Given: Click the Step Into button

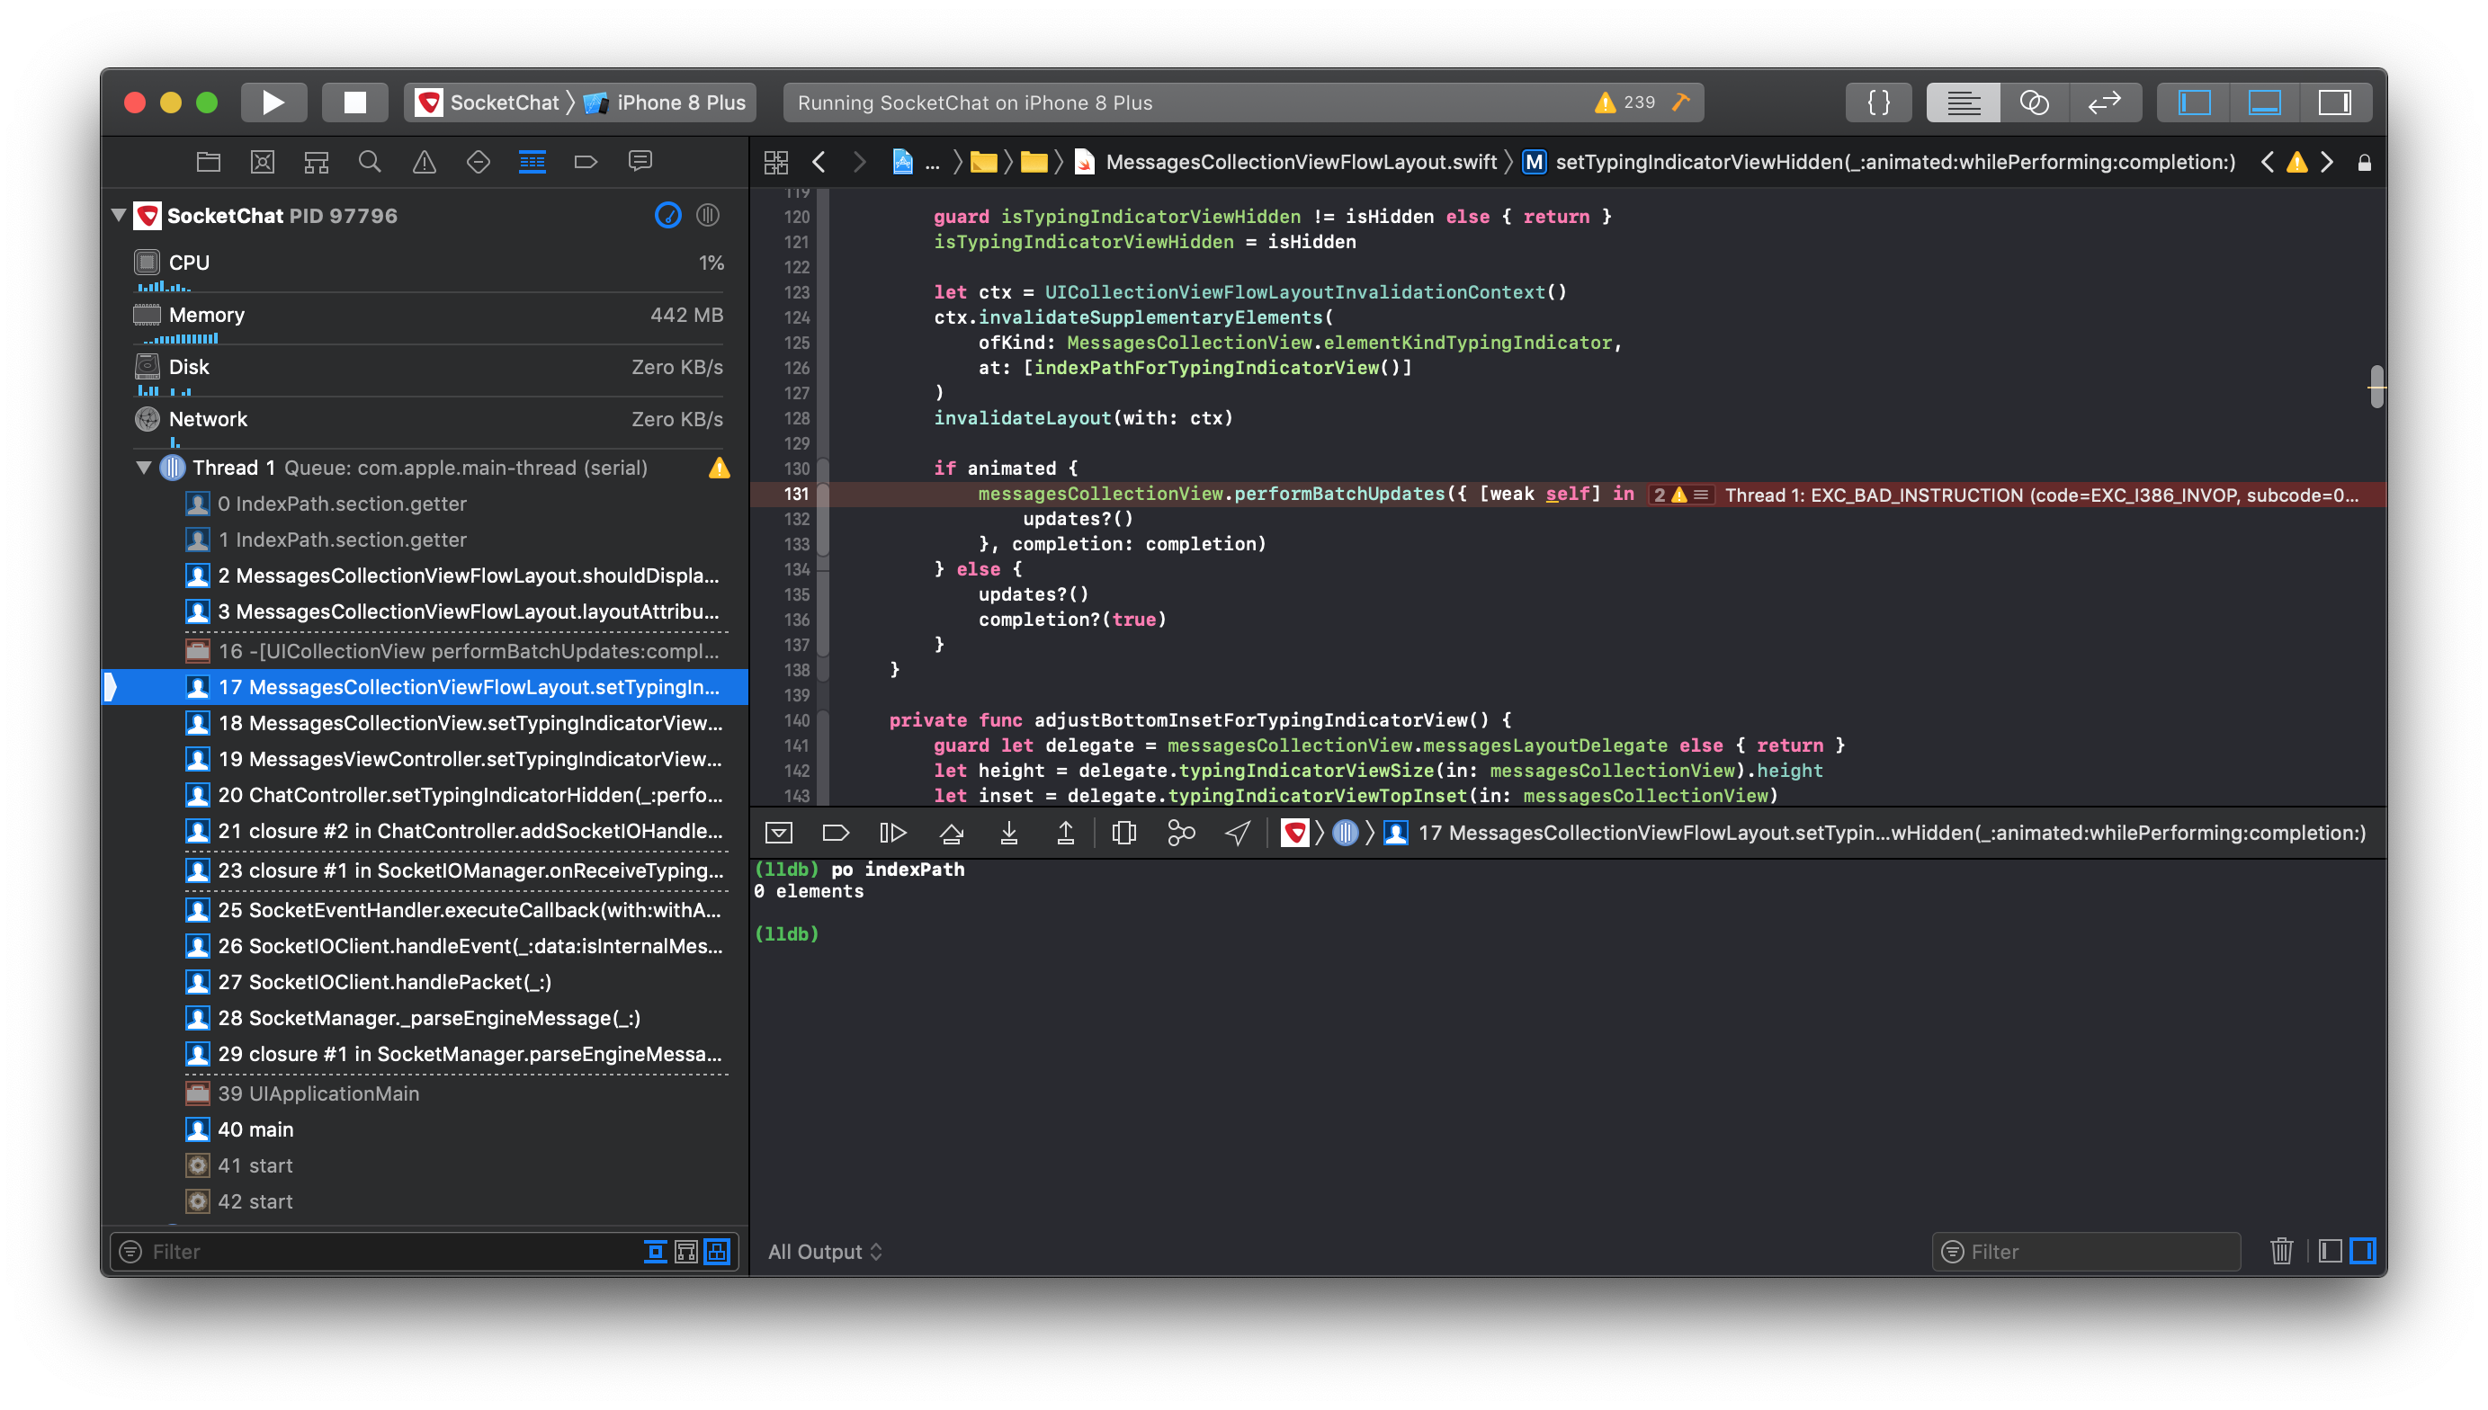Looking at the screenshot, I should (1009, 833).
